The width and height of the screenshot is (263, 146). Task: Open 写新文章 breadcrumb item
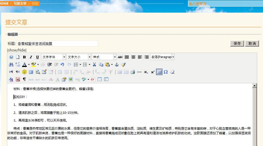(20, 3)
